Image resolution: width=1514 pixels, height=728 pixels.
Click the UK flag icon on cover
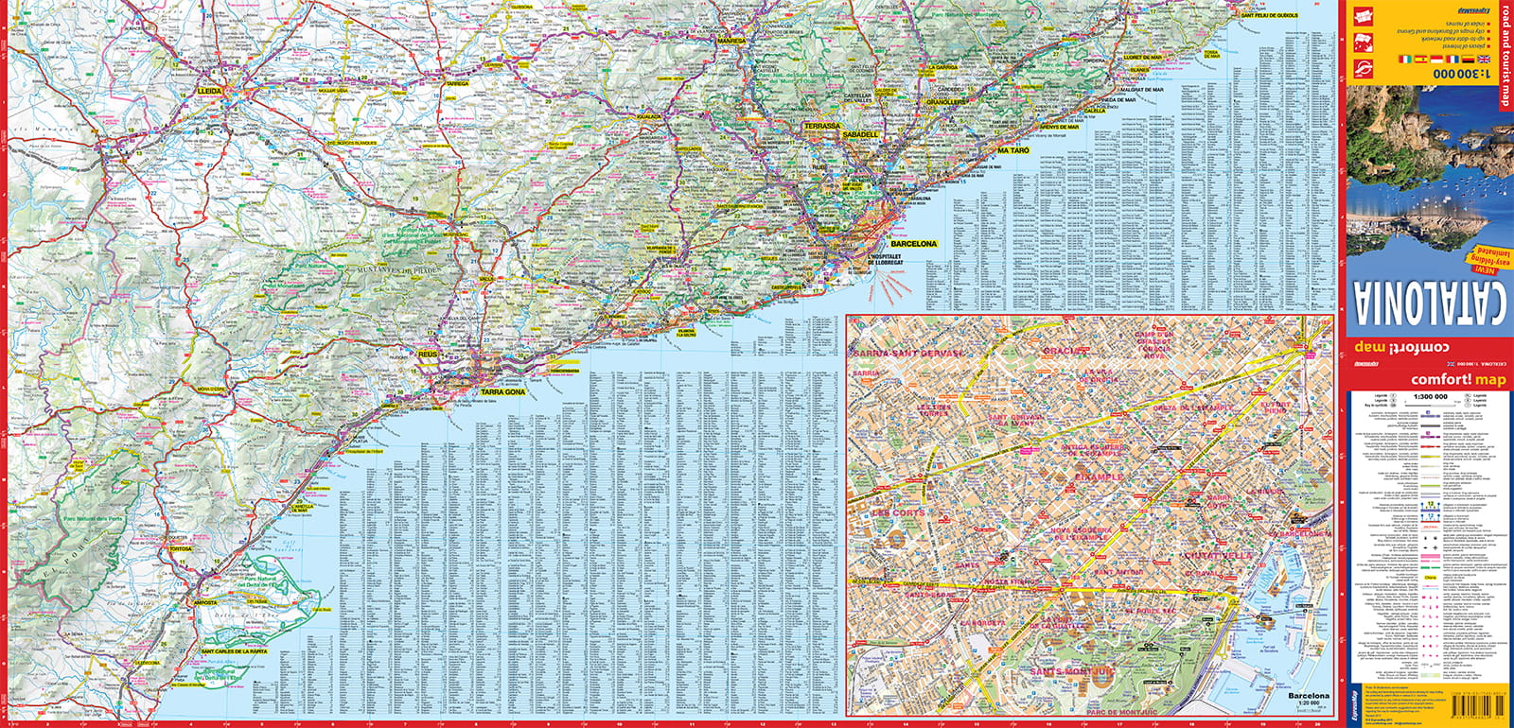(1485, 60)
